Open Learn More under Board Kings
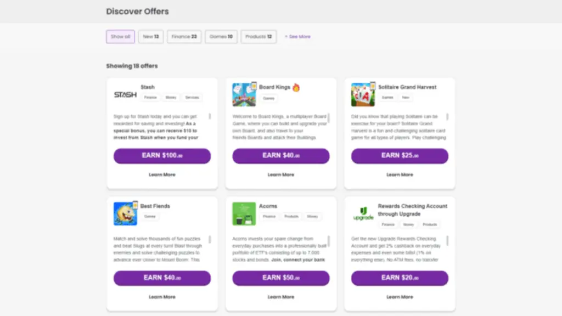The width and height of the screenshot is (562, 316). coord(281,174)
